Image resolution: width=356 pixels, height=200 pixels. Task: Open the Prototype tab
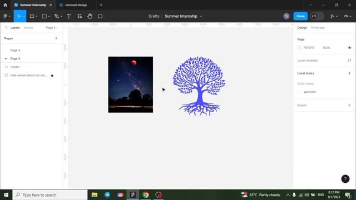pos(318,28)
